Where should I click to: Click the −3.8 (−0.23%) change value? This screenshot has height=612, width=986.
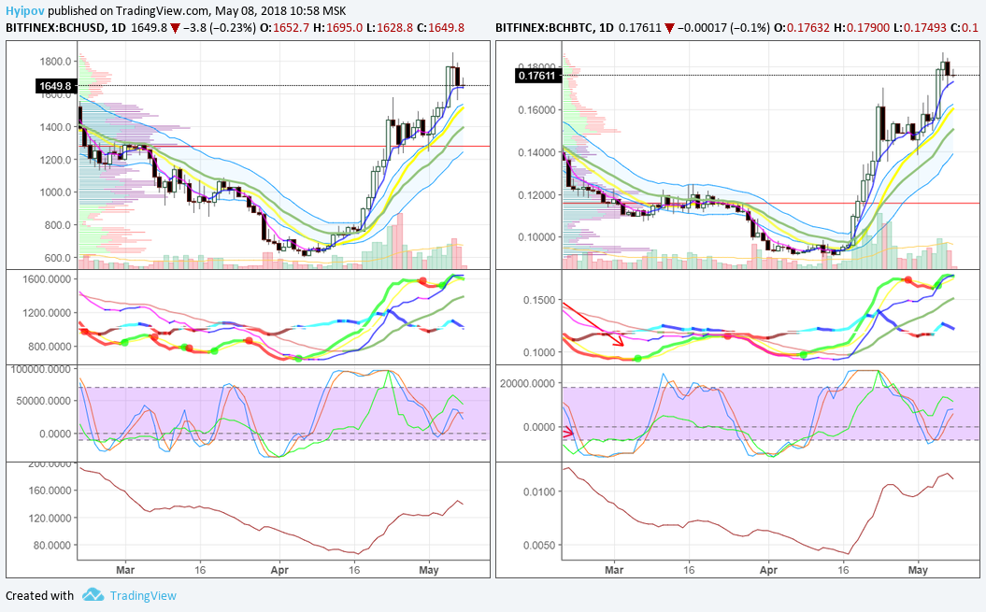pos(220,28)
